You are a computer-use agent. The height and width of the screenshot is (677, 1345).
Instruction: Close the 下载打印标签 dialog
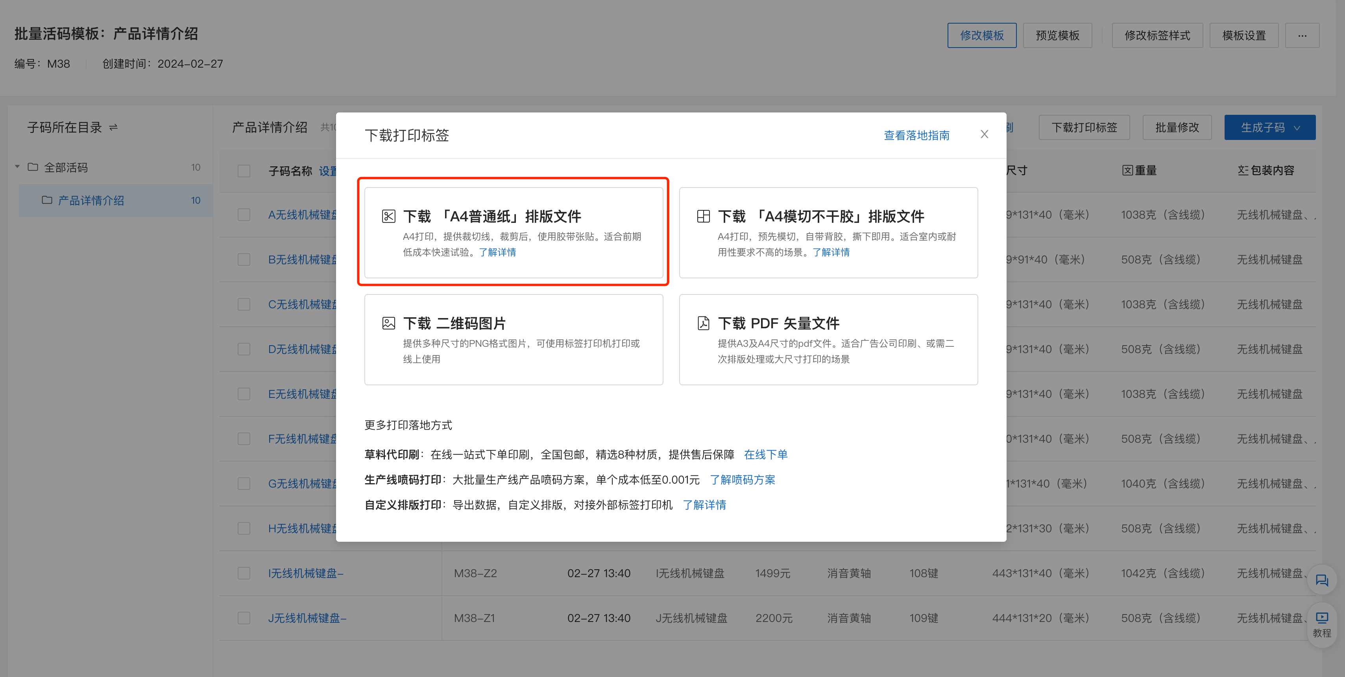[984, 134]
